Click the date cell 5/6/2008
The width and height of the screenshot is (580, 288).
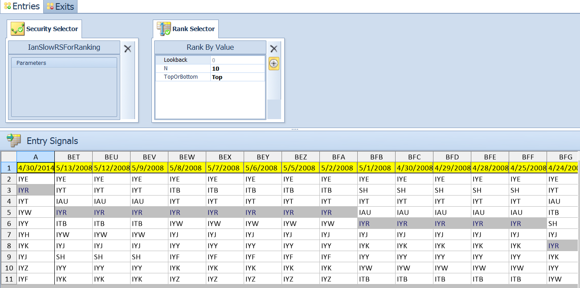point(263,168)
